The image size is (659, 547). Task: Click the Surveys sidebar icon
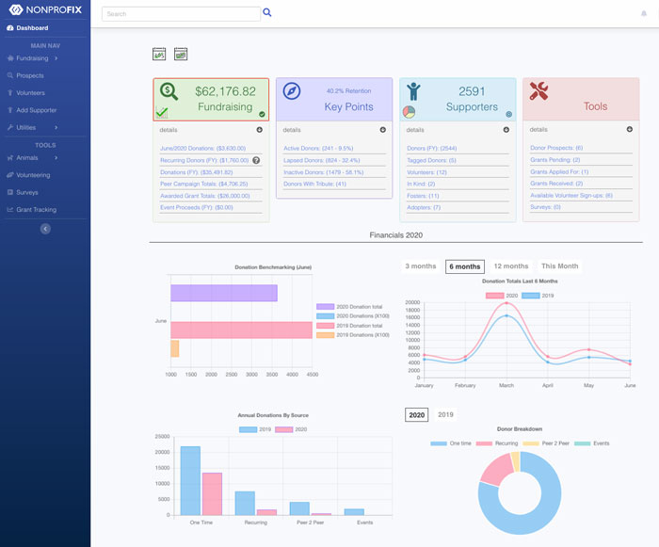(10, 192)
